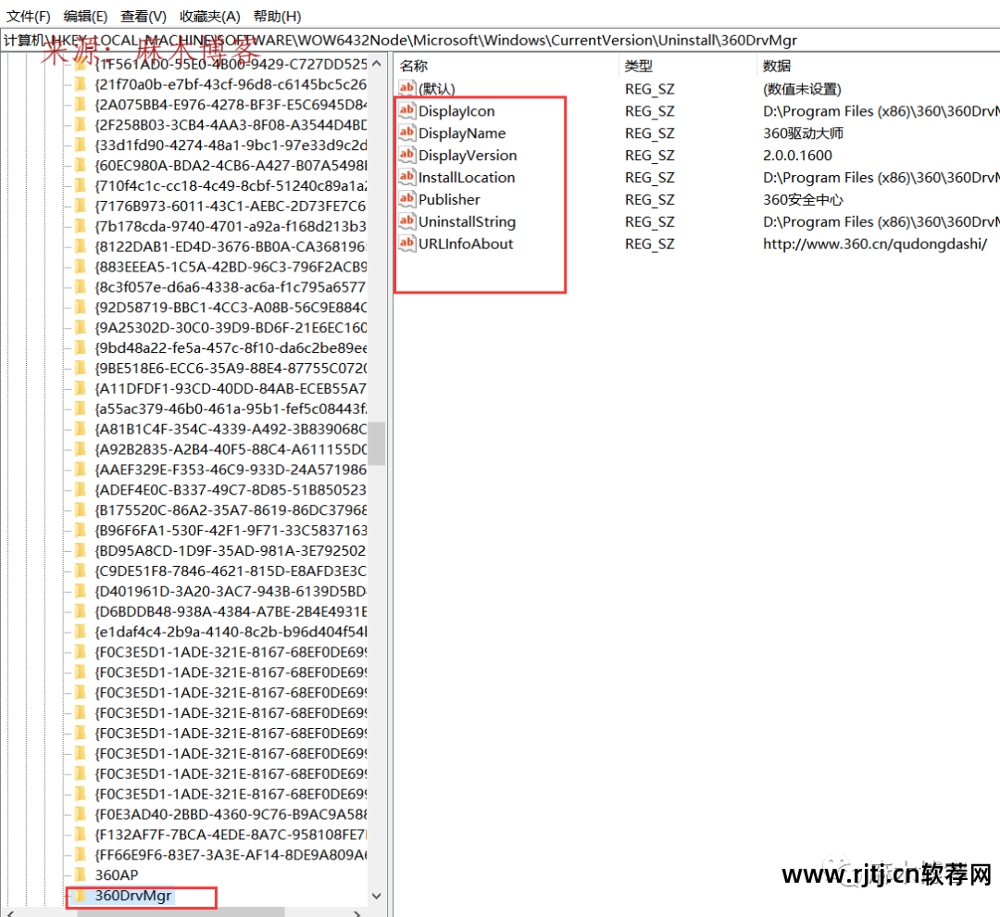Click folder icon of {883EEEA5-1C5A-42BD key
1000x917 pixels.
coord(81,266)
